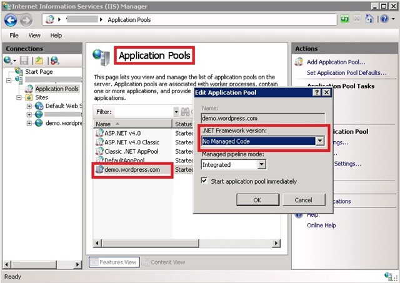Viewport: 400px width, 283px height.
Task: Click Add Application Pool link
Action: coord(336,62)
